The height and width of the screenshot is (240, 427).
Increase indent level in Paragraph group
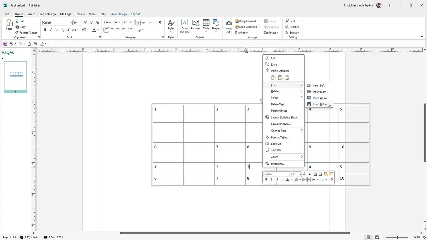coord(131,23)
